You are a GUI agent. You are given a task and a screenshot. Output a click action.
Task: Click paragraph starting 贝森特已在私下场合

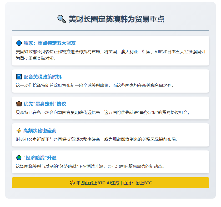(103, 113)
